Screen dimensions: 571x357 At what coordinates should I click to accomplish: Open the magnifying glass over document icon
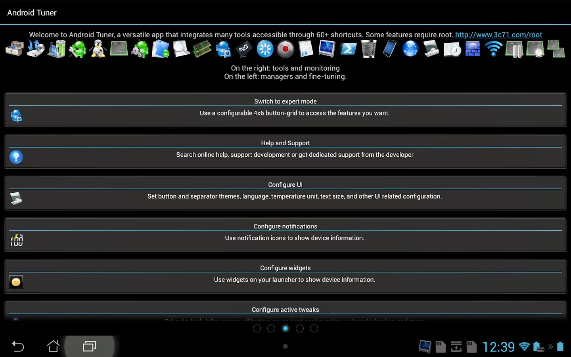(181, 49)
